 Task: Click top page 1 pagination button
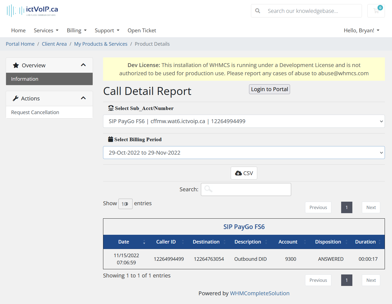click(347, 207)
